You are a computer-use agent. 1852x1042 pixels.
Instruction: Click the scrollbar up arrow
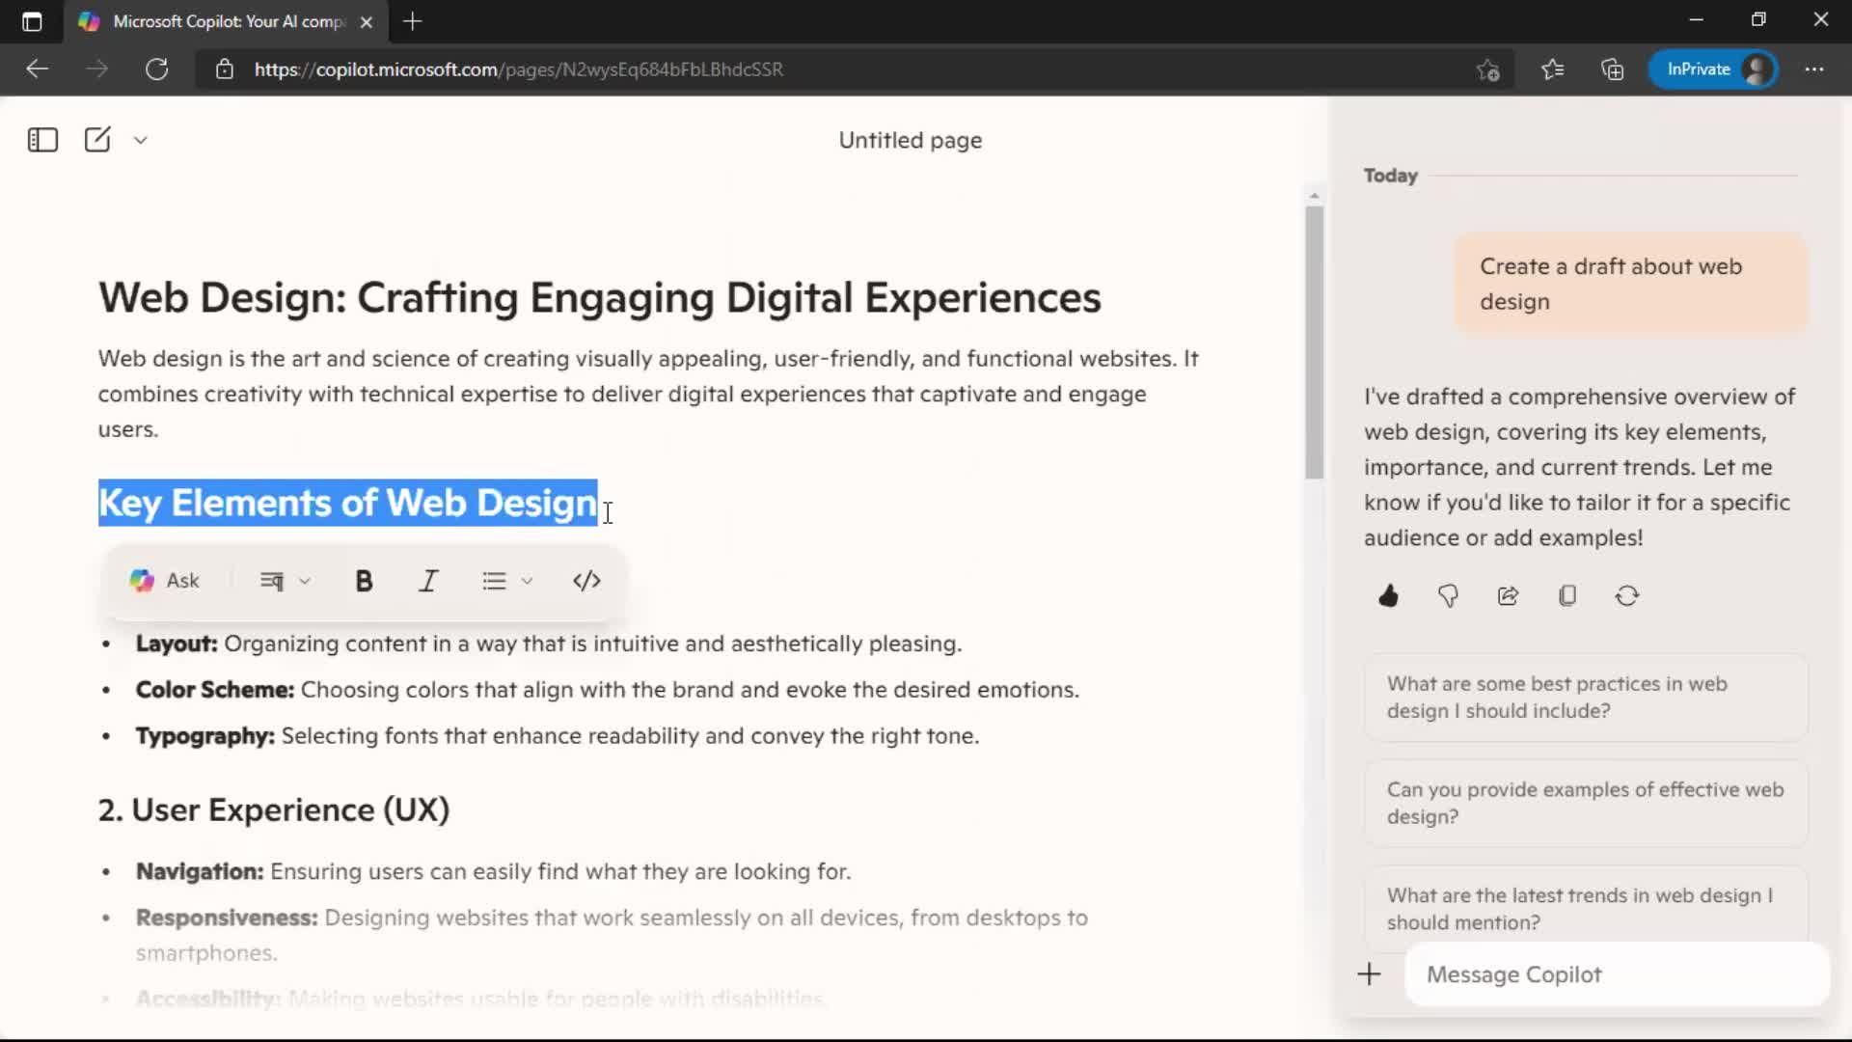coord(1314,196)
